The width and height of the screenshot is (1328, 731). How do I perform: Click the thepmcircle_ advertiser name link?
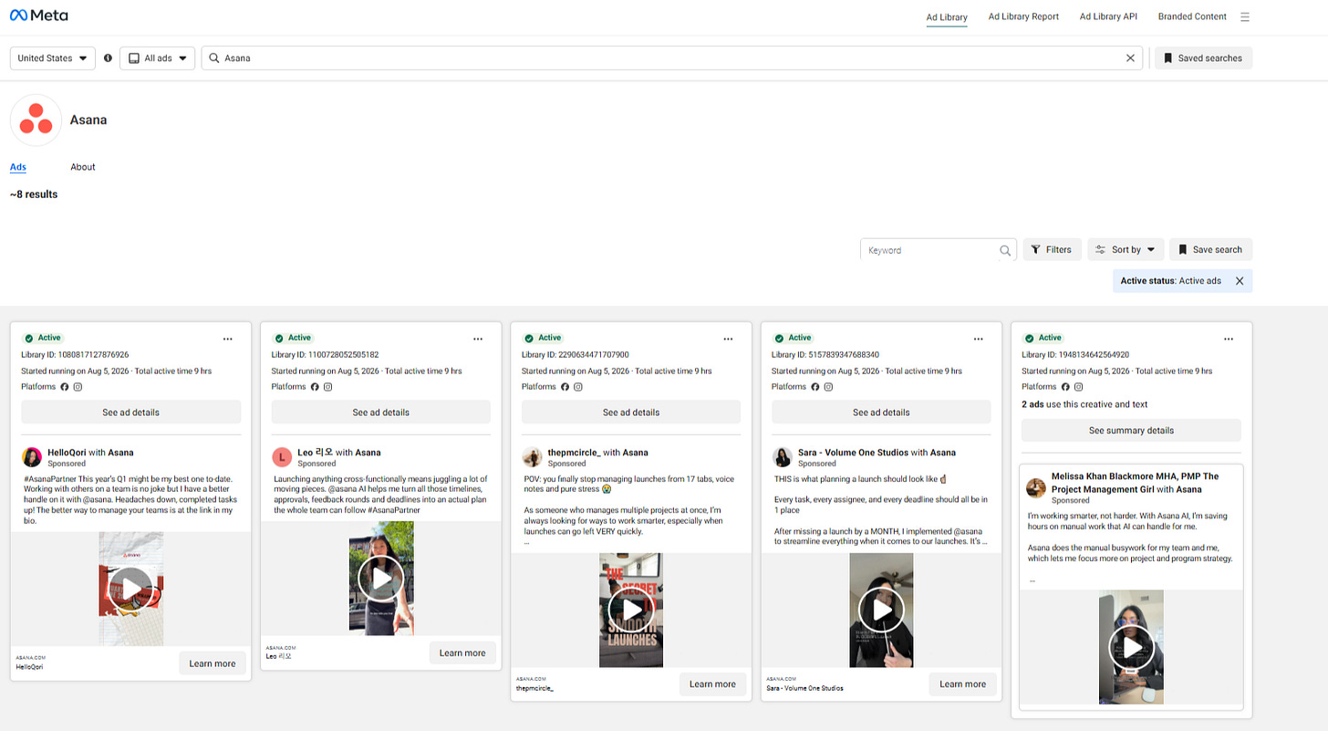[x=574, y=452]
